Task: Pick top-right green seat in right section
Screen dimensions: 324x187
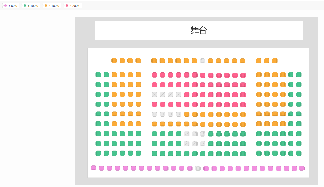Action: point(299,74)
